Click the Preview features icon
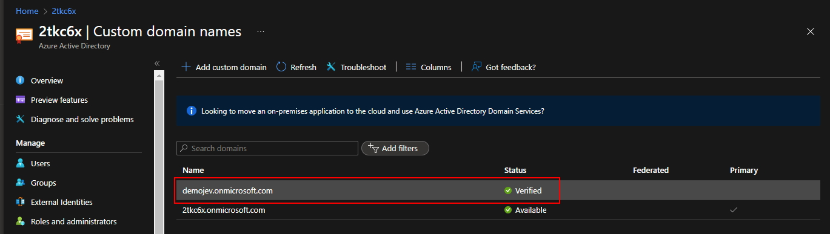This screenshot has width=830, height=234. [21, 100]
